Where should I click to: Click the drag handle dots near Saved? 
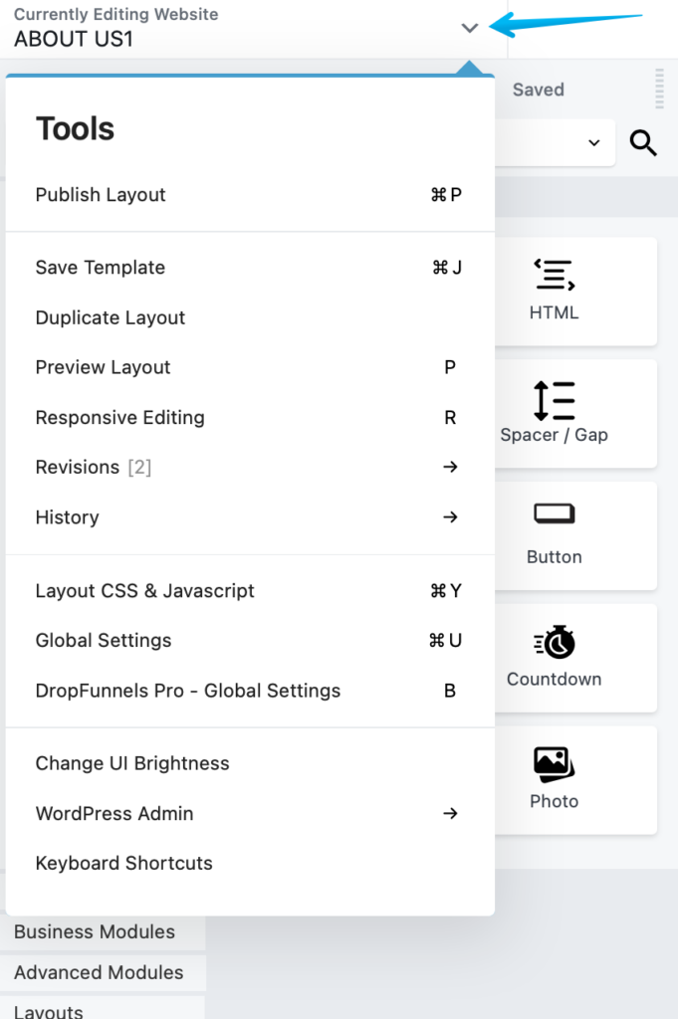659,89
